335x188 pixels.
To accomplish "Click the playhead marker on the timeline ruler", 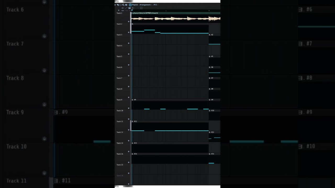I will tap(132, 10).
